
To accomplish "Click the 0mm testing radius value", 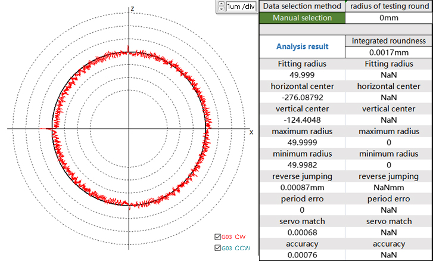I will (x=389, y=18).
